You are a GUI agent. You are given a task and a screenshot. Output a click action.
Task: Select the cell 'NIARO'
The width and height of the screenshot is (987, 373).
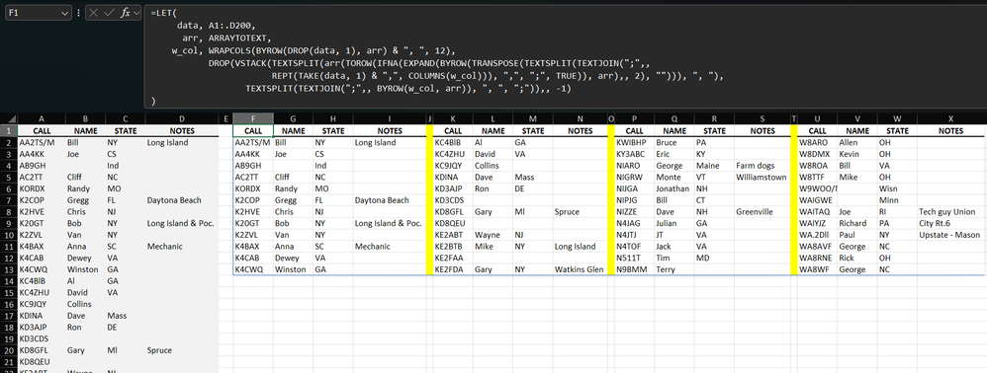click(635, 166)
